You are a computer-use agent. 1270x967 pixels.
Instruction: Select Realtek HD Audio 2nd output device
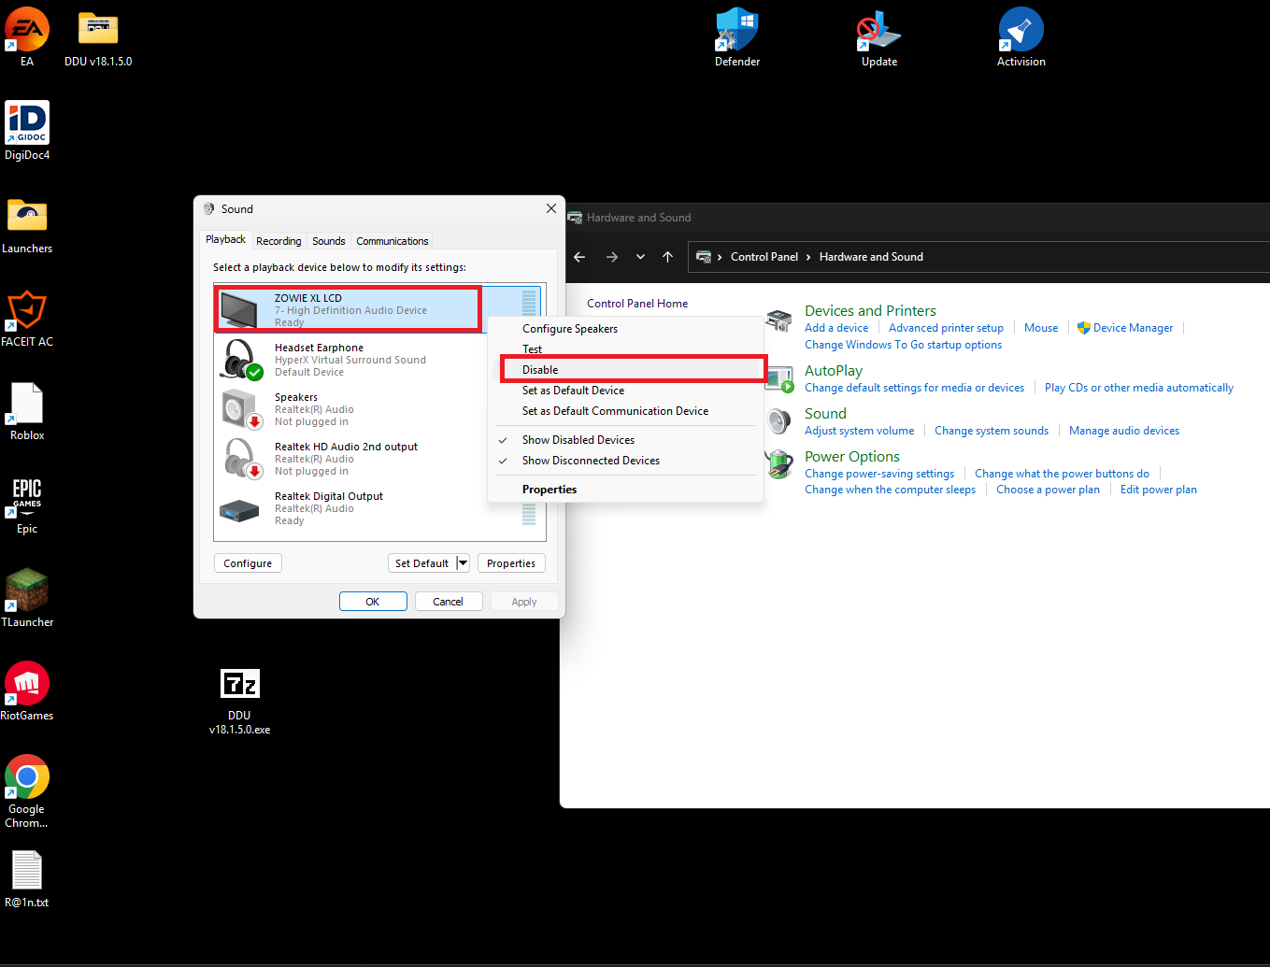(x=378, y=459)
